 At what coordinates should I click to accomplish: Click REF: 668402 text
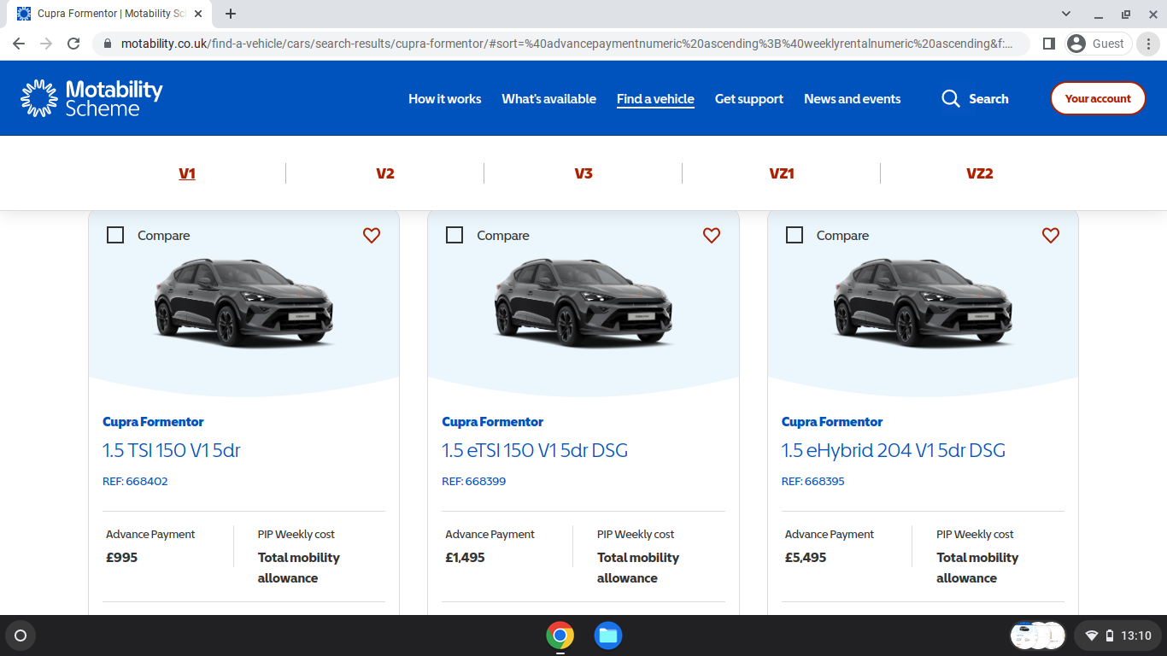(x=135, y=481)
